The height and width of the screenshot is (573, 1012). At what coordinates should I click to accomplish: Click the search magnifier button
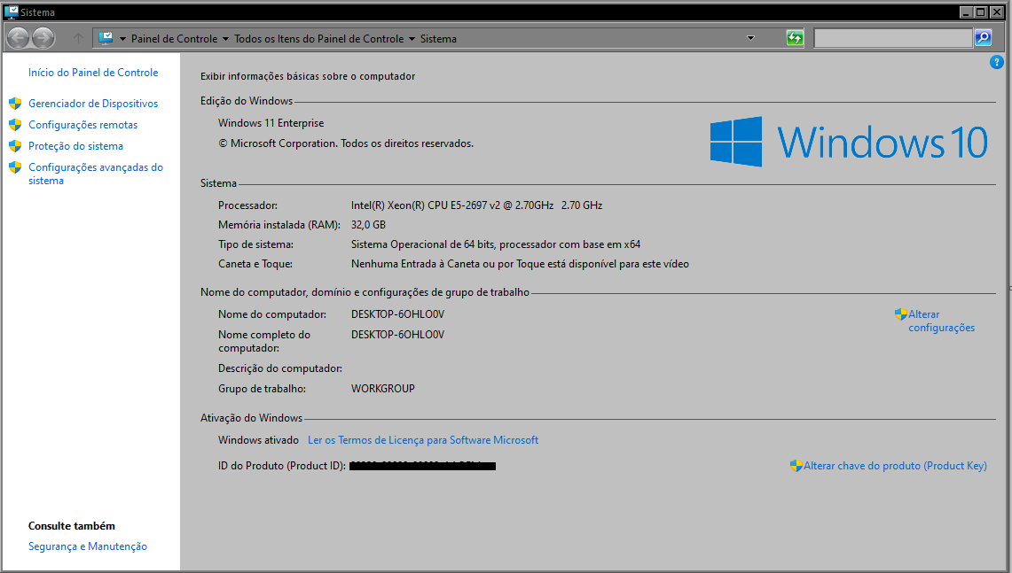[983, 38]
